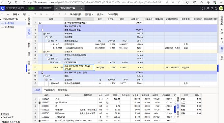Click the blue C application logo
Screen dimensions: 224x123
point(3,8)
